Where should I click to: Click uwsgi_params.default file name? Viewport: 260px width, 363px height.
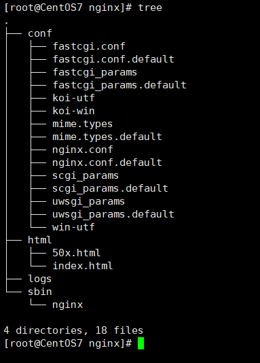click(113, 215)
